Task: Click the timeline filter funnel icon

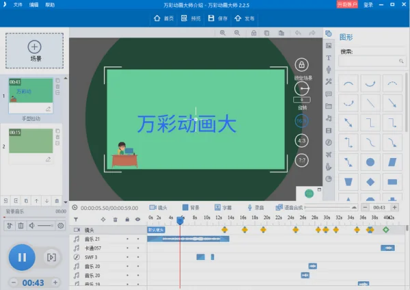Action: point(76,220)
